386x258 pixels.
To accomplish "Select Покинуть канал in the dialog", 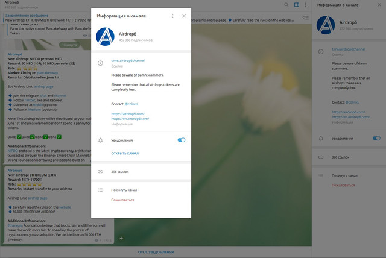I will click(x=124, y=190).
